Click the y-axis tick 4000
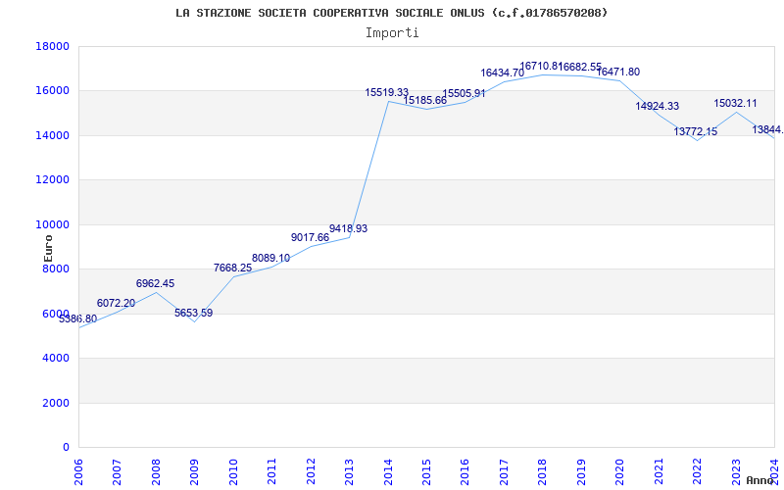This screenshot has height=490, width=784. coord(56,359)
